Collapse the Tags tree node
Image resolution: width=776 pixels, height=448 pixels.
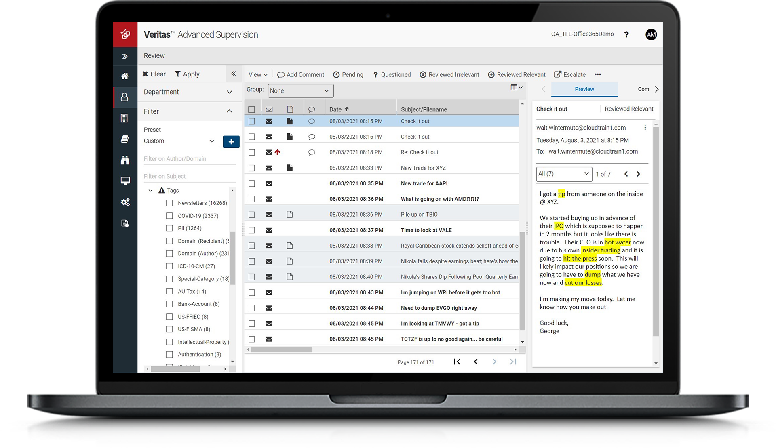pos(150,190)
